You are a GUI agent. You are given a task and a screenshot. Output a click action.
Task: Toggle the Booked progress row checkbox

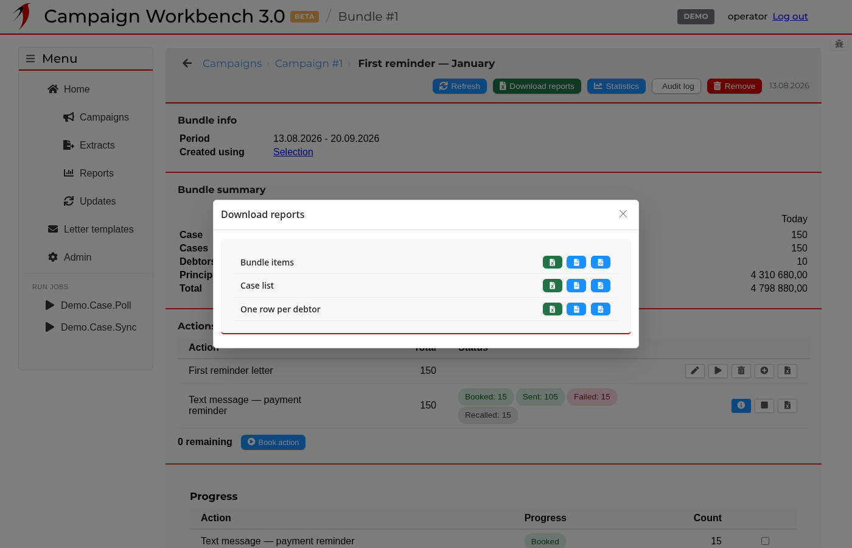point(765,541)
